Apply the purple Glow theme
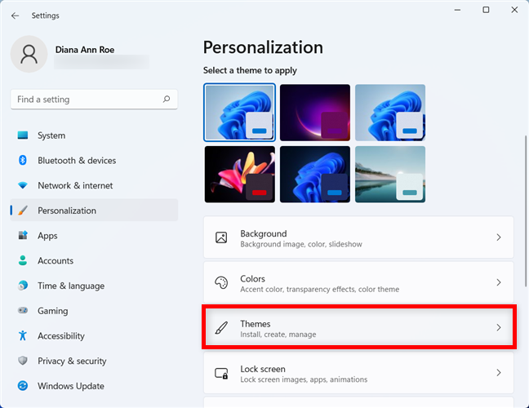529x408 pixels. tap(315, 113)
